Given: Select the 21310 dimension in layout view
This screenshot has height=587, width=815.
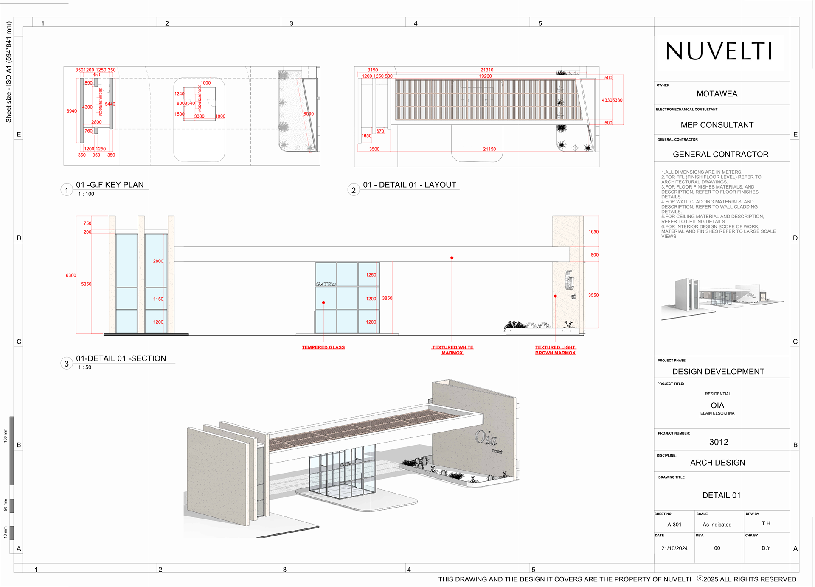Looking at the screenshot, I should tap(487, 70).
